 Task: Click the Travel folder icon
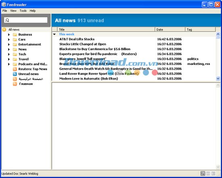click(15, 59)
